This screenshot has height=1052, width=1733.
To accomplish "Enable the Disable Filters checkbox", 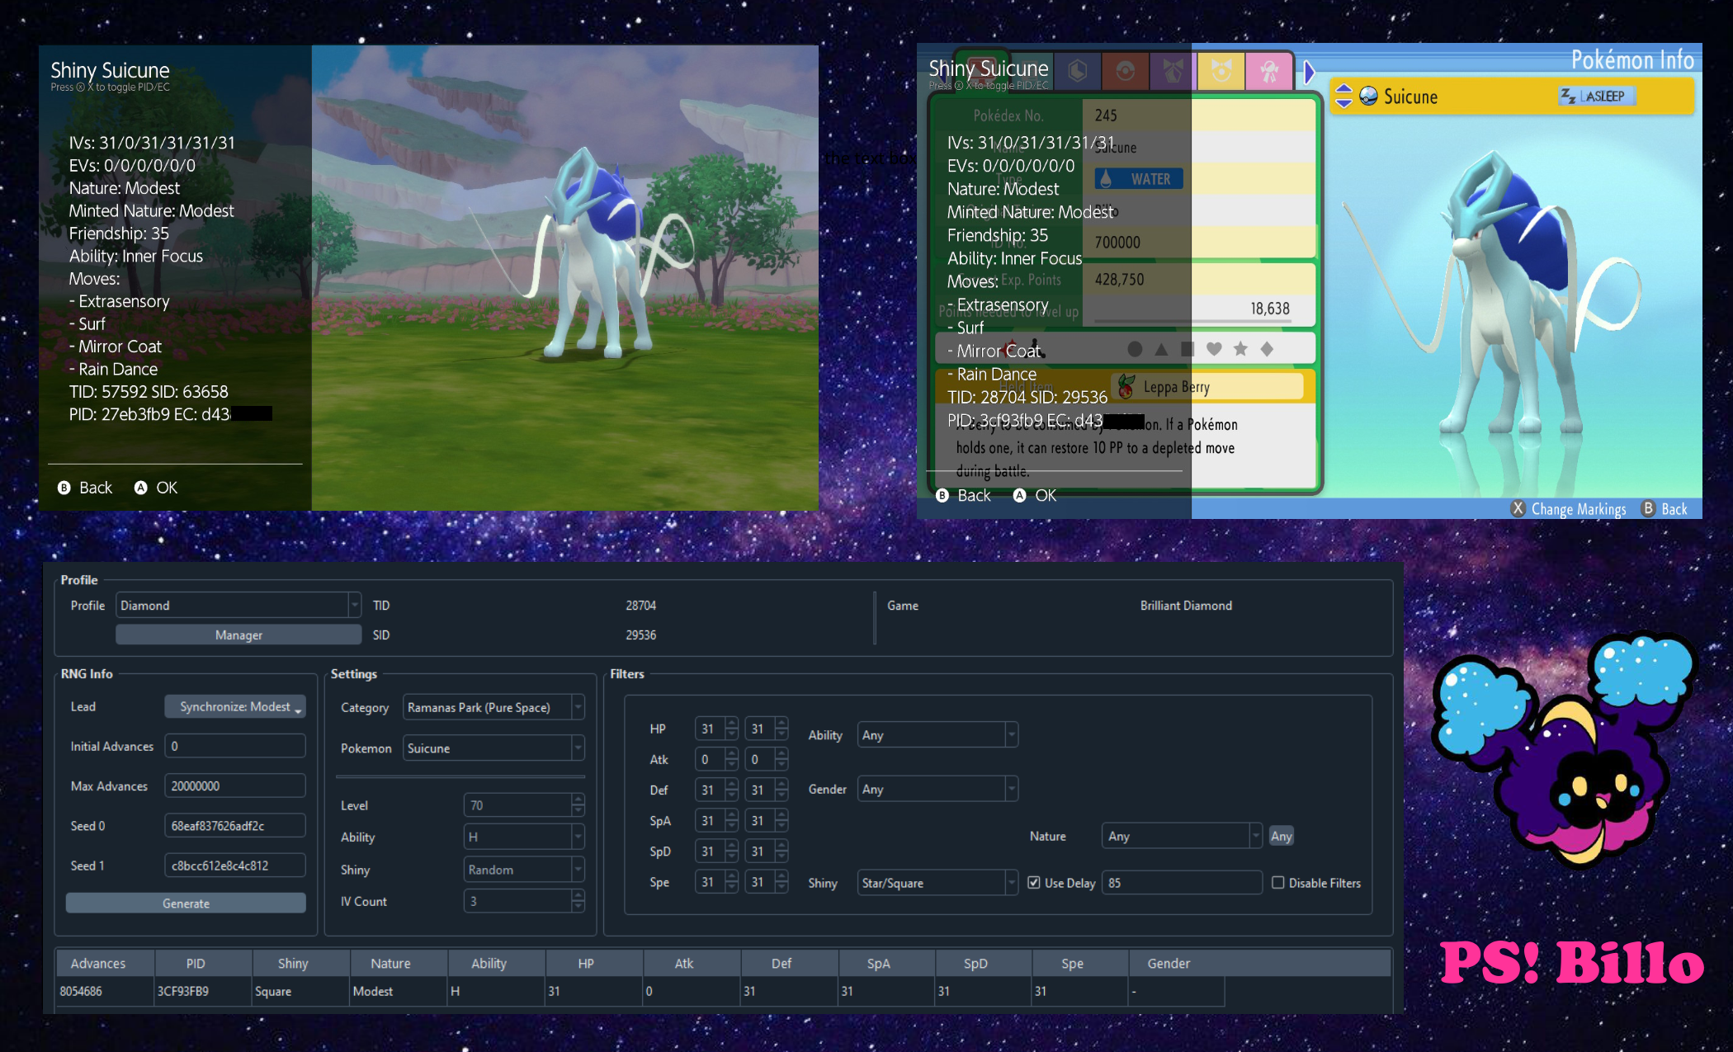I will [1278, 883].
